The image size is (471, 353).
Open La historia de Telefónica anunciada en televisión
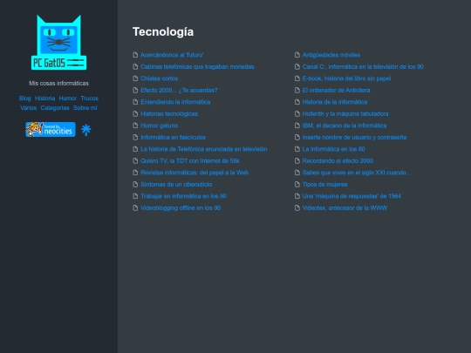pyautogui.click(x=204, y=149)
